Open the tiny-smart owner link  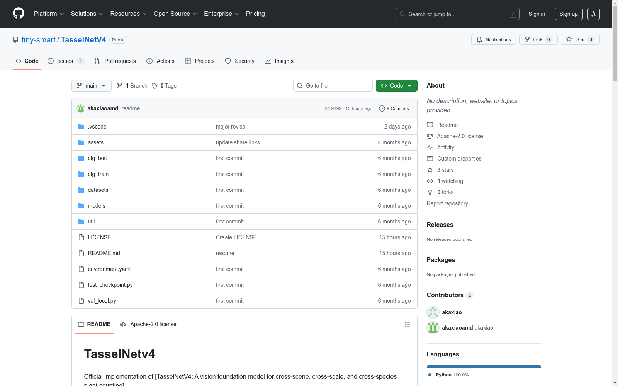coord(39,40)
